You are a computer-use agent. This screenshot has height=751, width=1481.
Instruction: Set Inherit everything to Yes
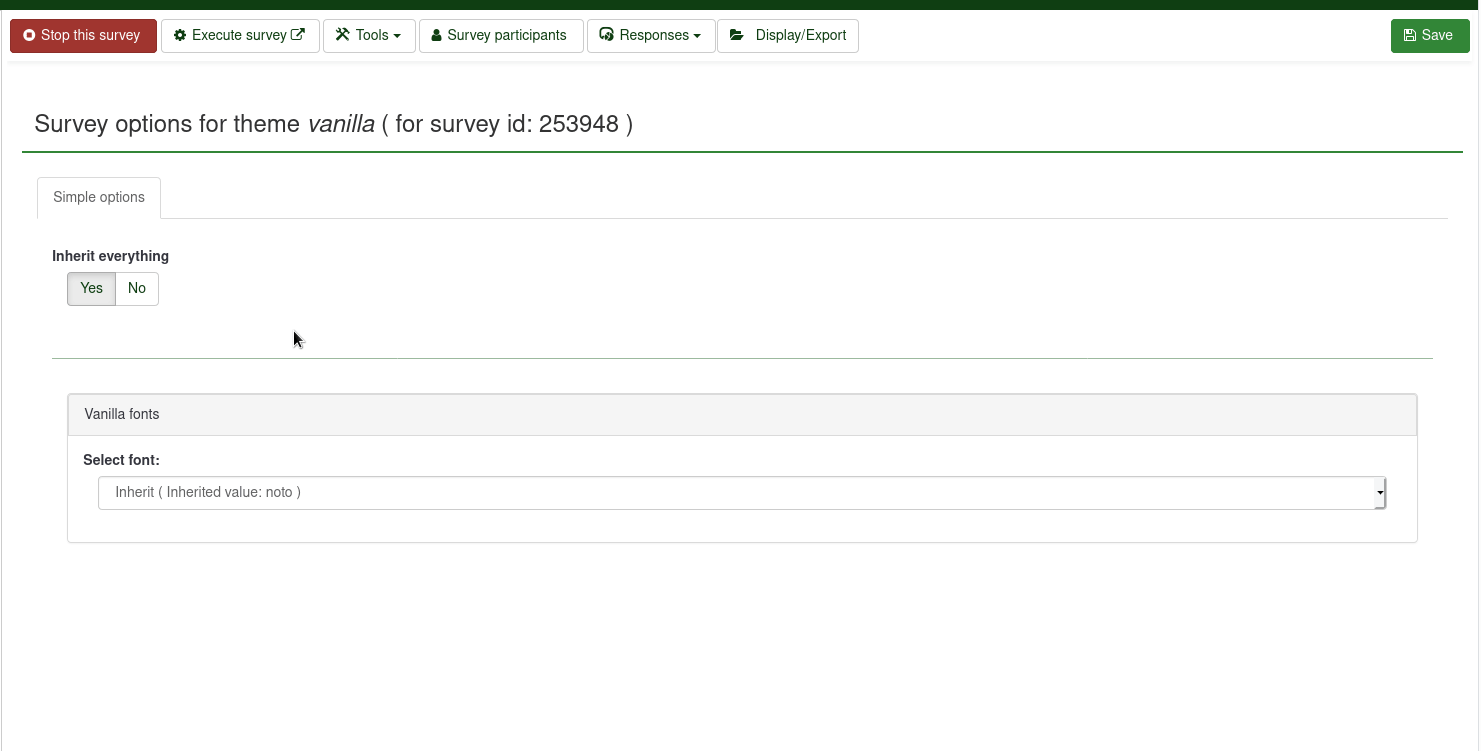(92, 289)
